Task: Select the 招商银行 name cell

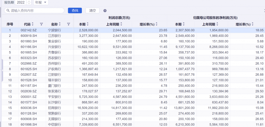Action: point(54,108)
